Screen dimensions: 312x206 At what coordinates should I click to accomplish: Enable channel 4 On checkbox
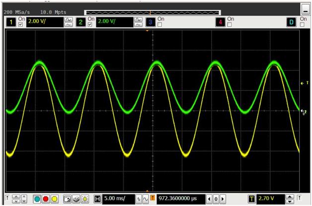(x=230, y=24)
